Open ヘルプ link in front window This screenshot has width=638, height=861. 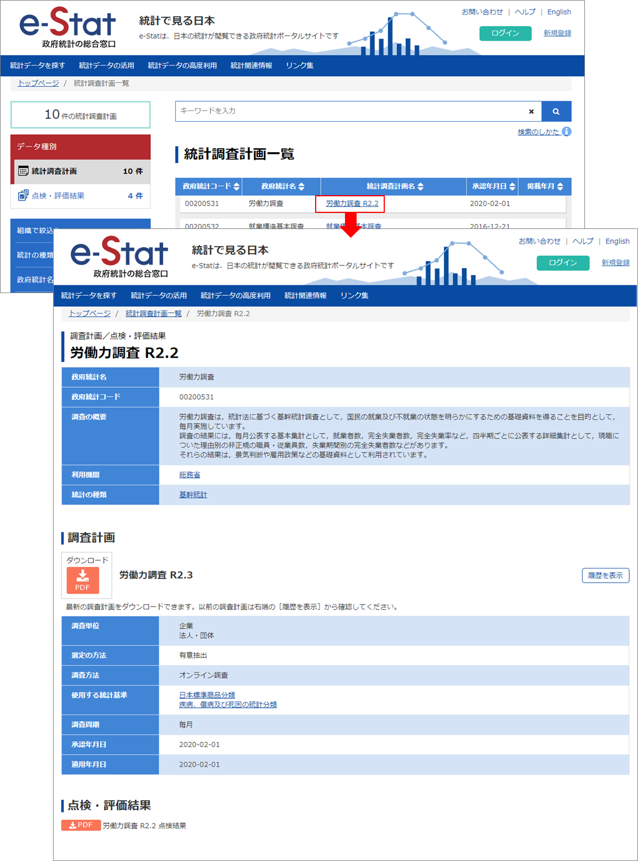click(x=583, y=241)
